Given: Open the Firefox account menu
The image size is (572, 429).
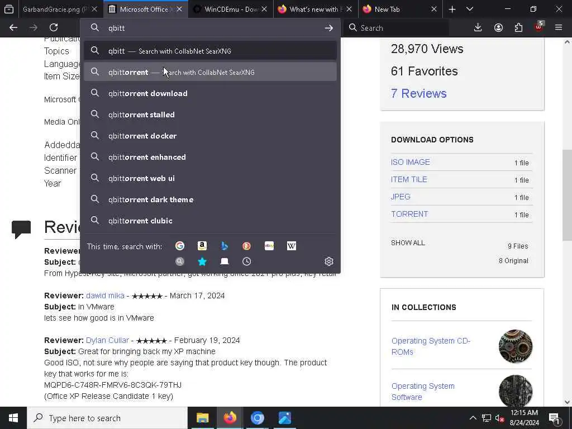Looking at the screenshot, I should (498, 27).
